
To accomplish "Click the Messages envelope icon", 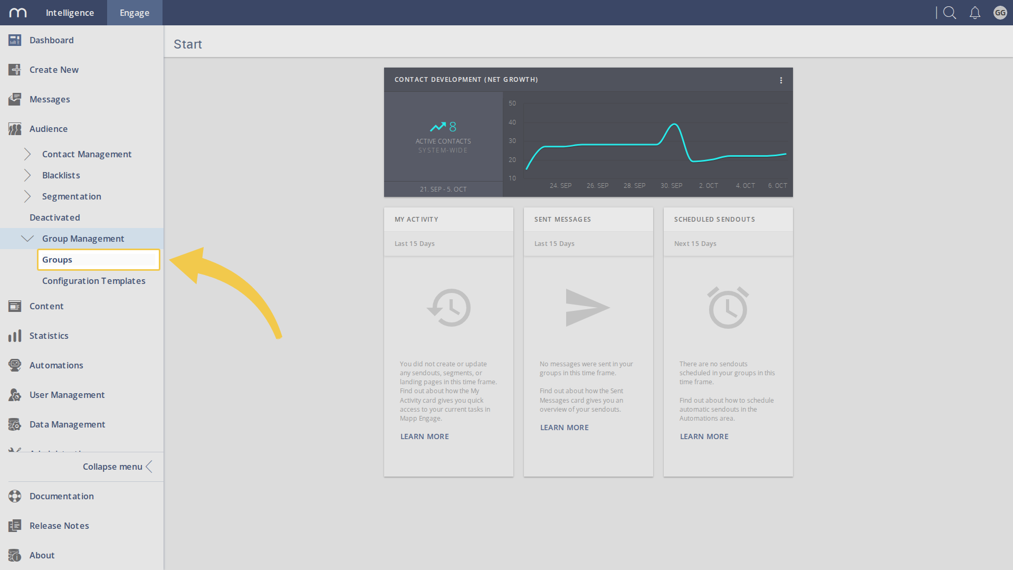I will [15, 99].
